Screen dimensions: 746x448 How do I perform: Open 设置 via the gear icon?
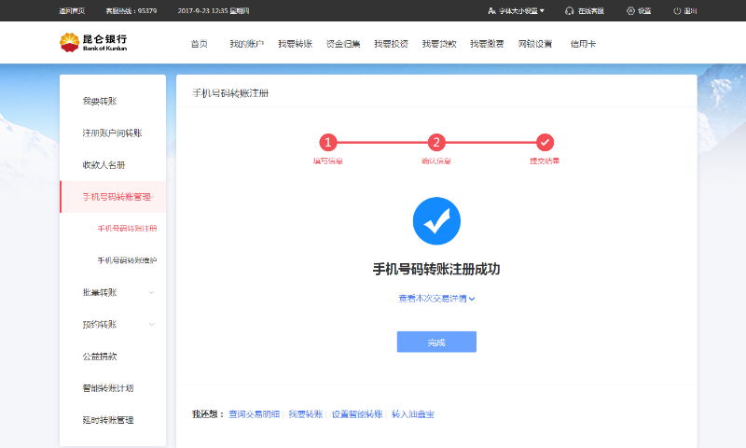pos(630,11)
